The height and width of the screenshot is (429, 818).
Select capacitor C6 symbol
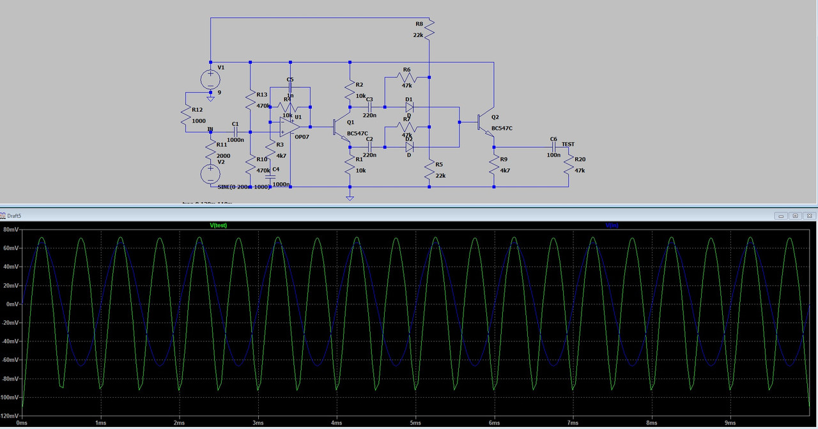pyautogui.click(x=553, y=147)
